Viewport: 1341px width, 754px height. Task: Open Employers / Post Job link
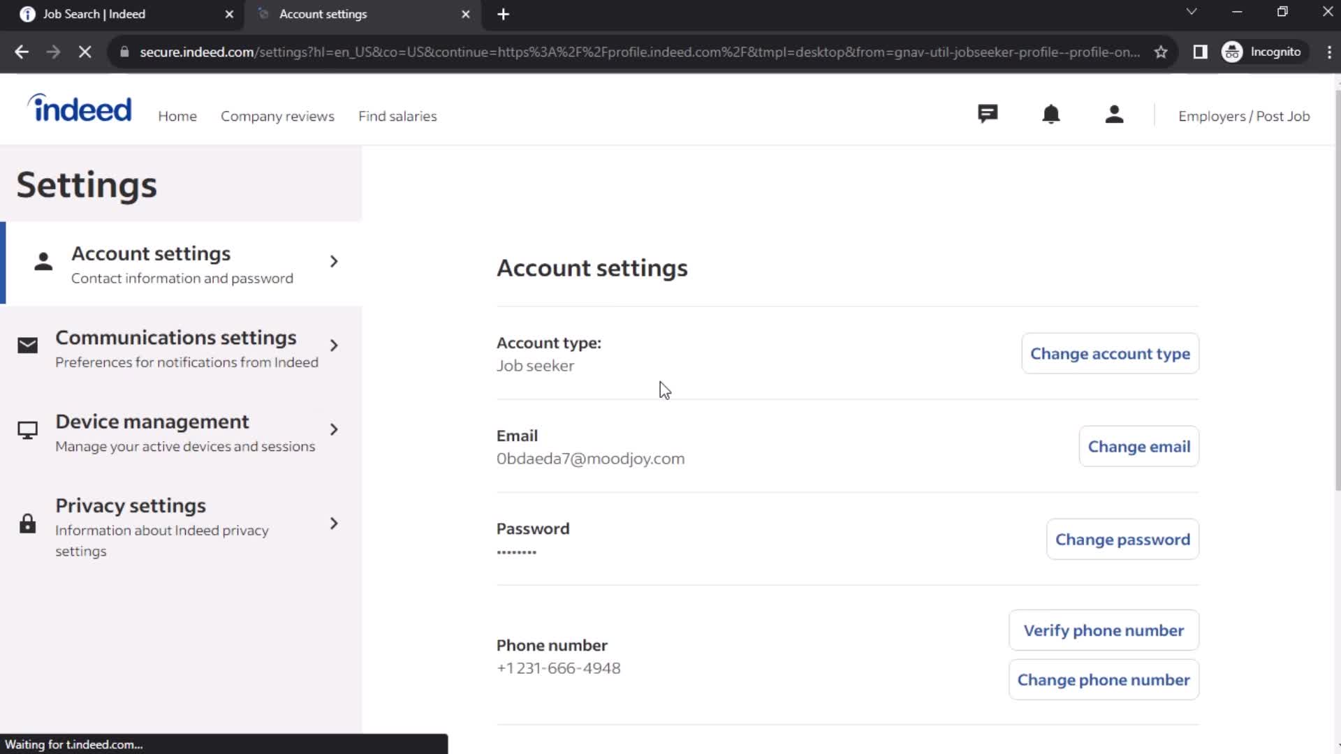(1244, 117)
